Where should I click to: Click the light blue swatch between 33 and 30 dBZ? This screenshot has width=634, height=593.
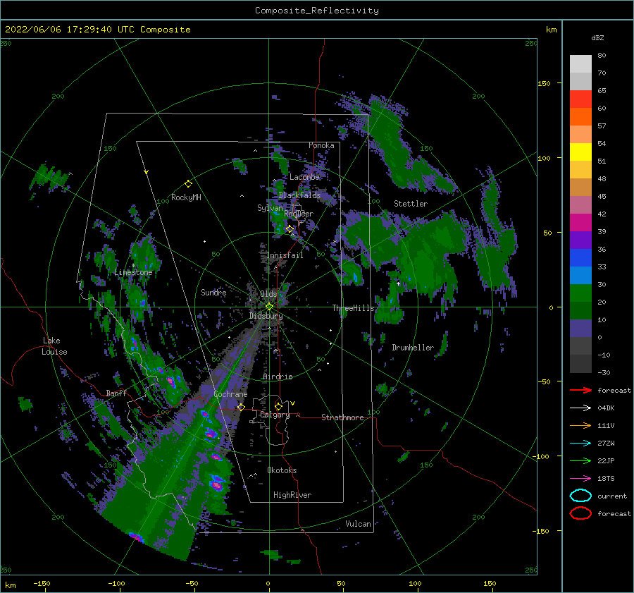coord(580,276)
